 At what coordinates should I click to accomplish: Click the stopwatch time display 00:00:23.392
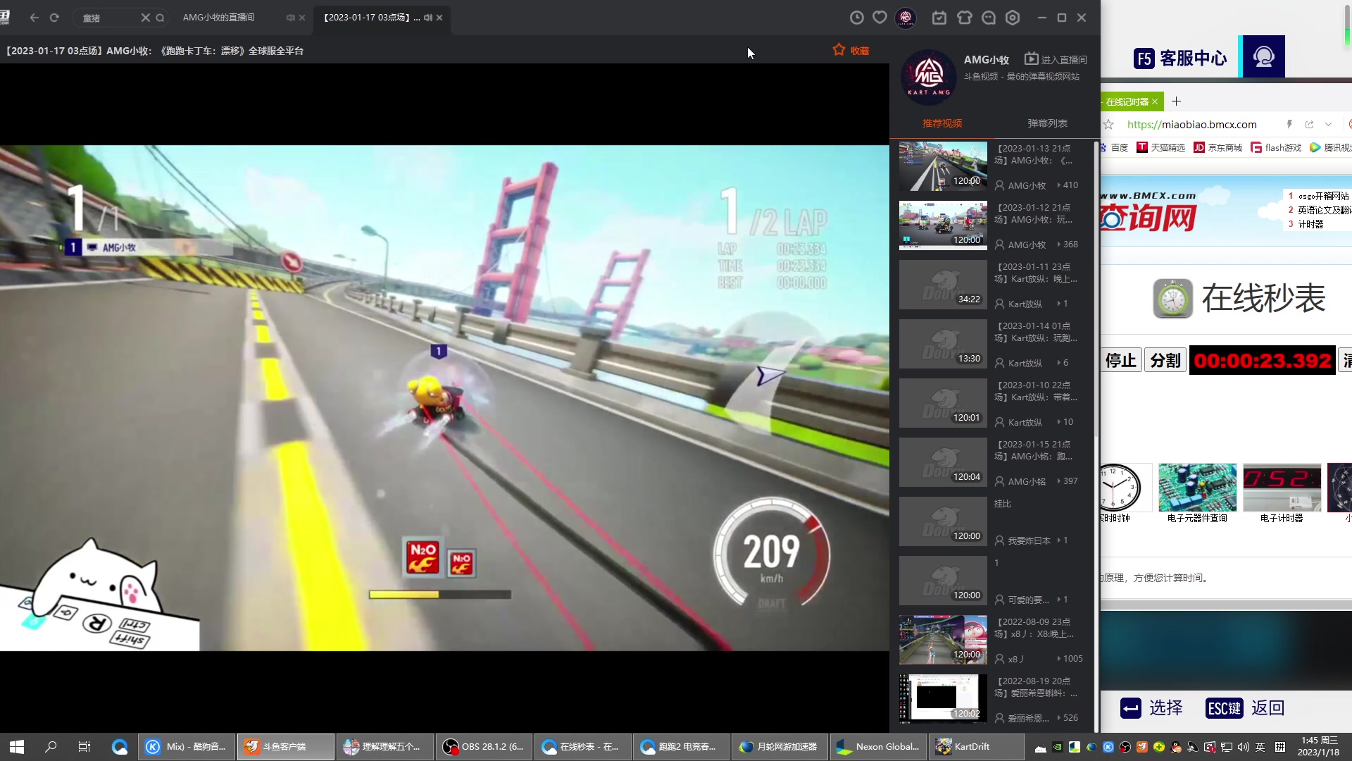[1263, 361]
